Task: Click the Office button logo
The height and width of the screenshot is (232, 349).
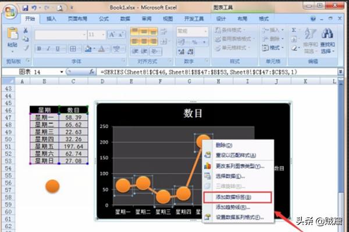Action: [x=10, y=11]
